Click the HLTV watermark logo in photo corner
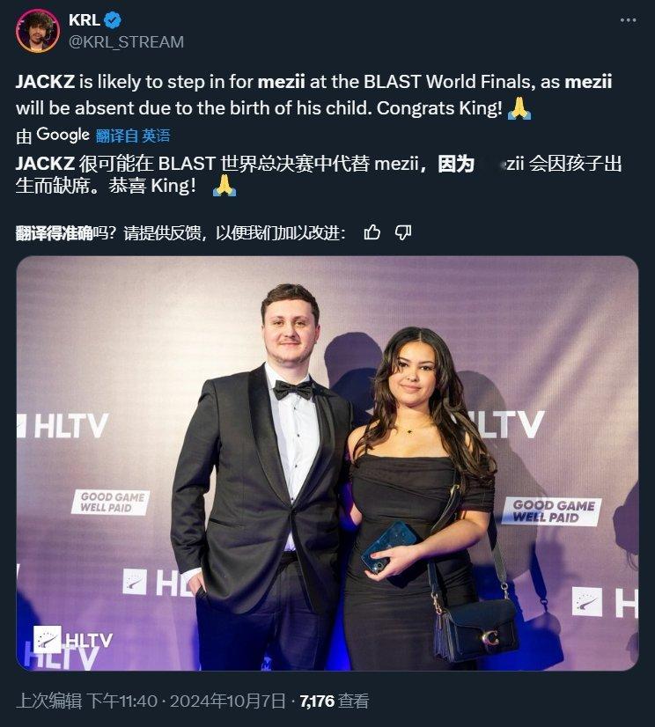Image resolution: width=655 pixels, height=727 pixels. tap(73, 640)
